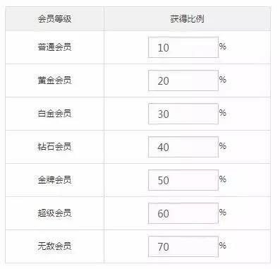Click the 超级会员 level label
This screenshot has height=269, width=280.
click(x=54, y=213)
